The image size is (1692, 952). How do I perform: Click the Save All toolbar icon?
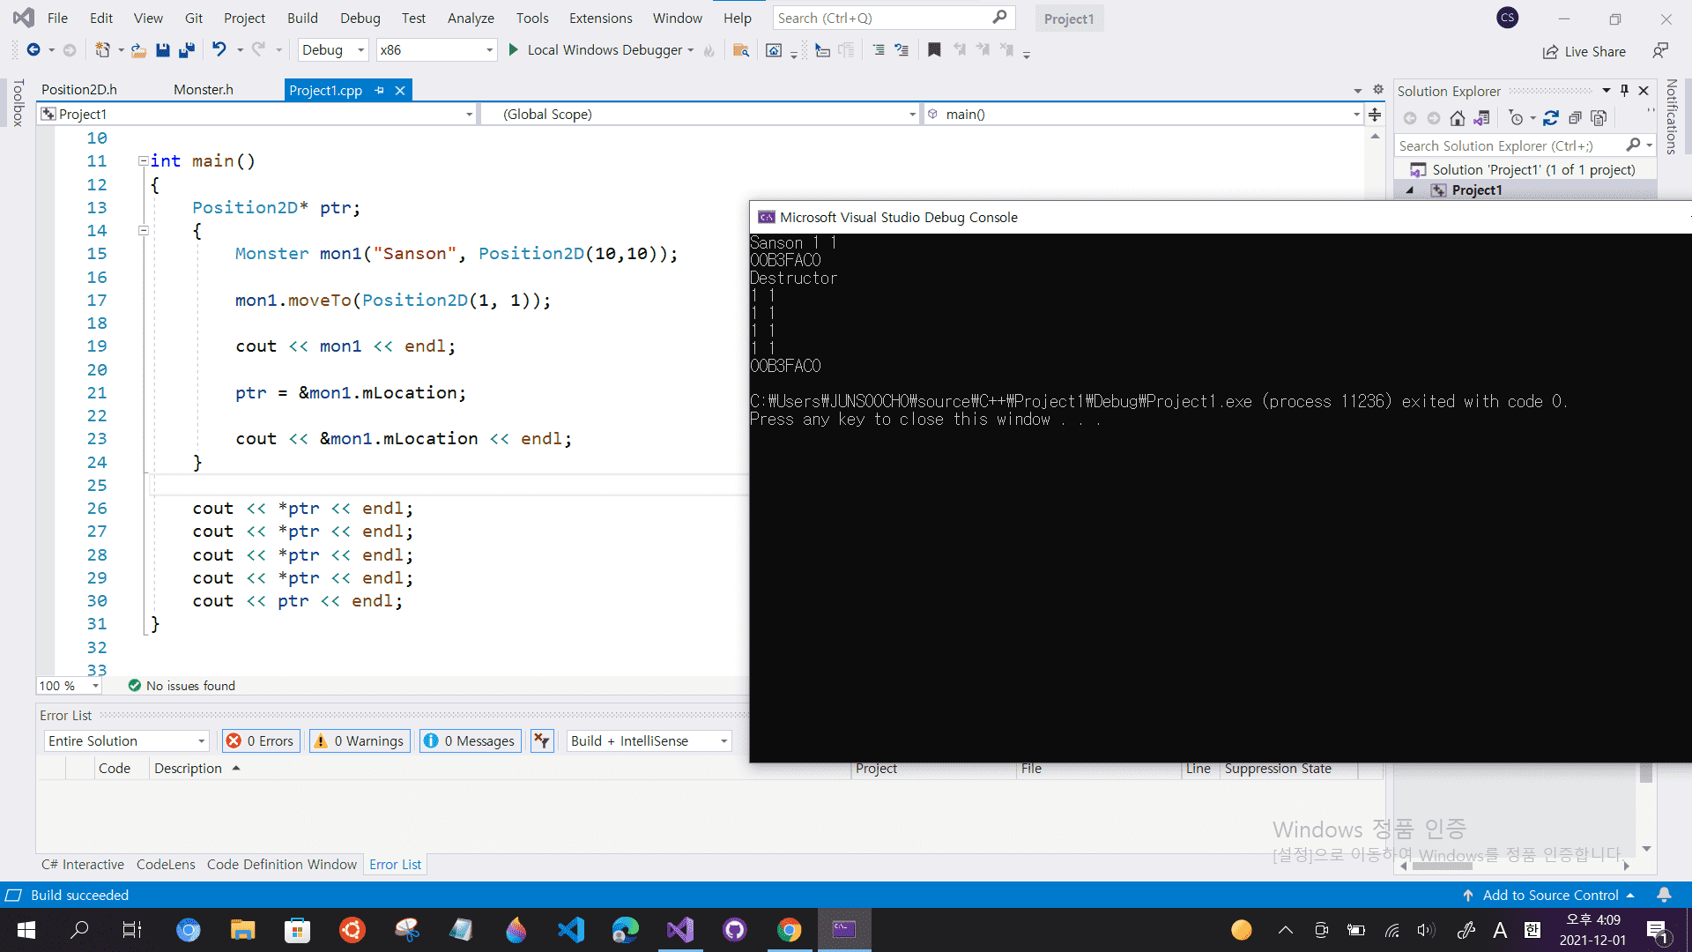(x=186, y=50)
